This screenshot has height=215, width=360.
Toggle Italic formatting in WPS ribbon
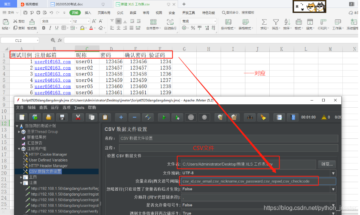pyautogui.click(x=50, y=28)
